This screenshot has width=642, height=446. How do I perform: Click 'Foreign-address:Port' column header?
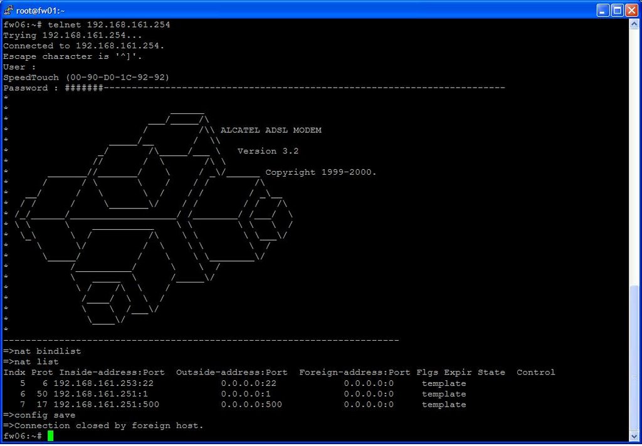point(355,372)
